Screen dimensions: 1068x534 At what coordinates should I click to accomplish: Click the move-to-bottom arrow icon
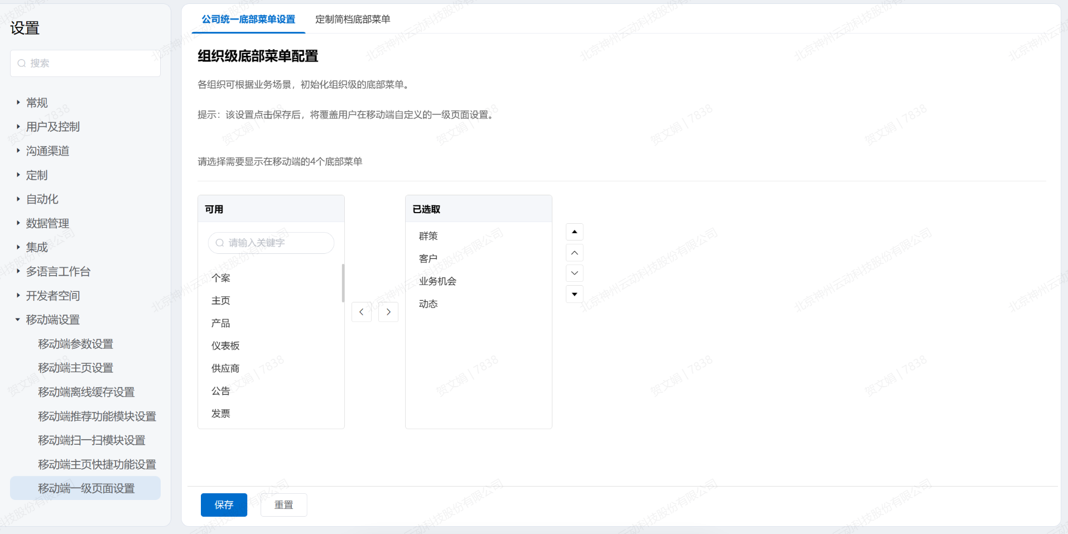[x=574, y=294]
